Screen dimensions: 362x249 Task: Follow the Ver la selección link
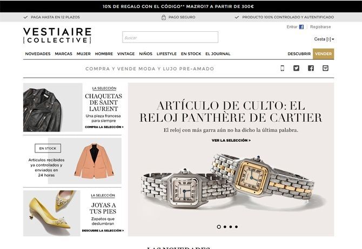[x=231, y=140]
